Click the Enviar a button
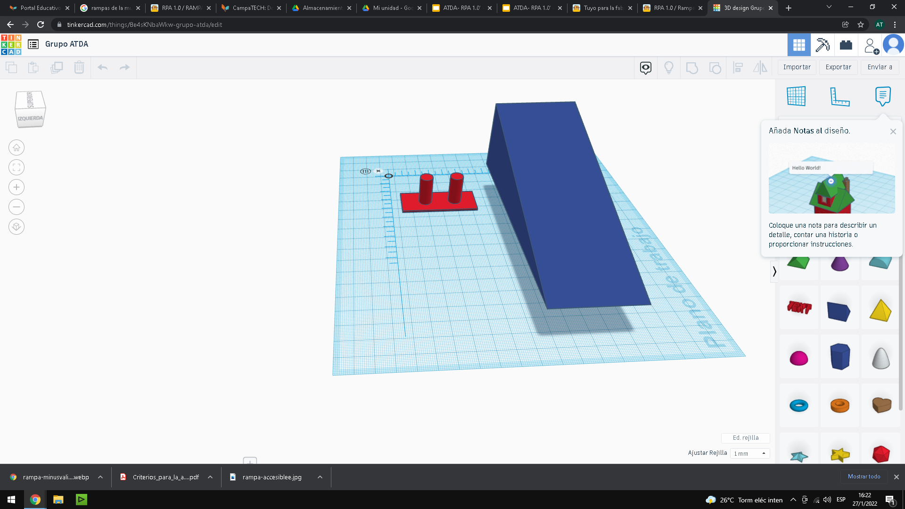The image size is (905, 509). click(x=880, y=67)
